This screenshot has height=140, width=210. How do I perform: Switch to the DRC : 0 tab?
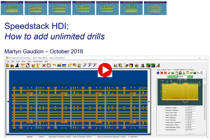coord(170,70)
